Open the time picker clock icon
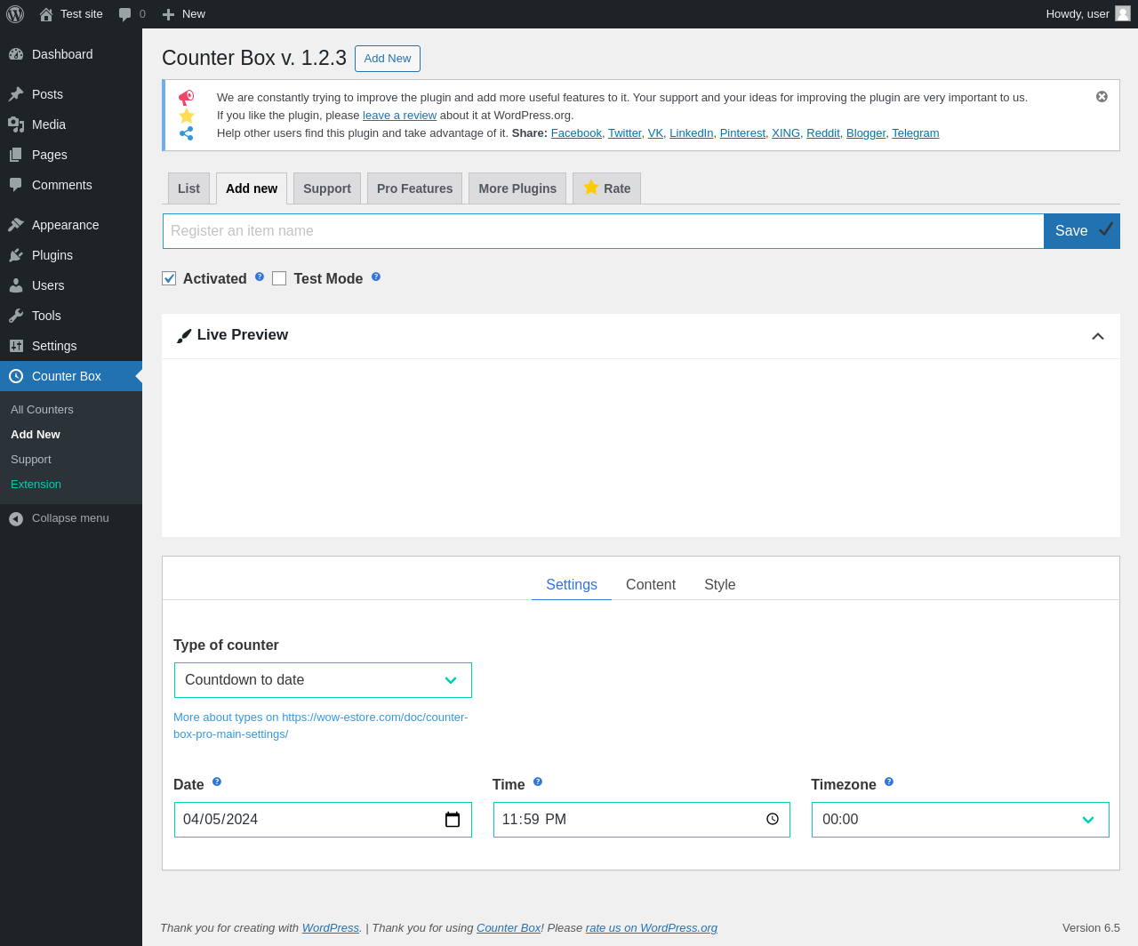1138x946 pixels. (773, 819)
